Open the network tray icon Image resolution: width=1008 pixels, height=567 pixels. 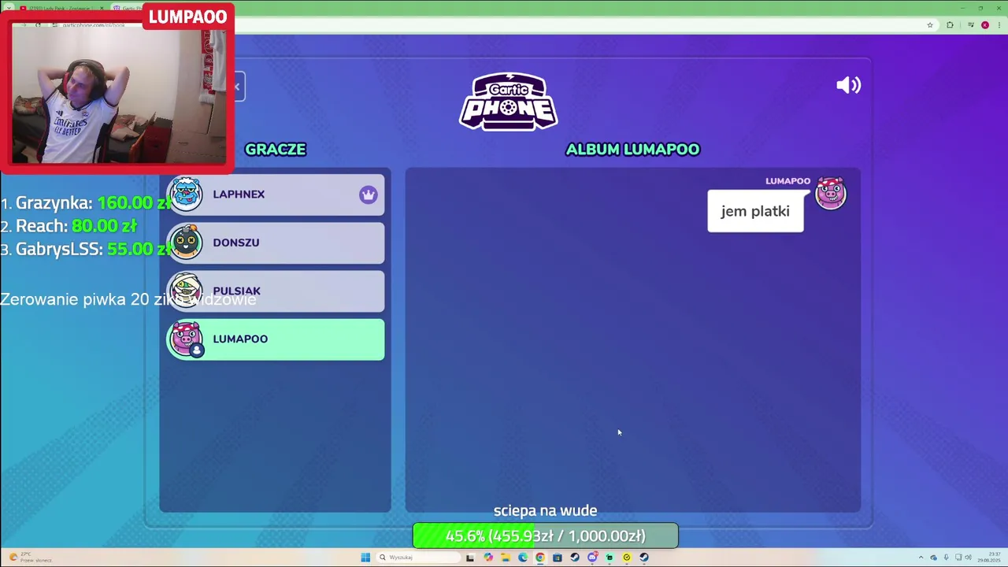click(958, 558)
